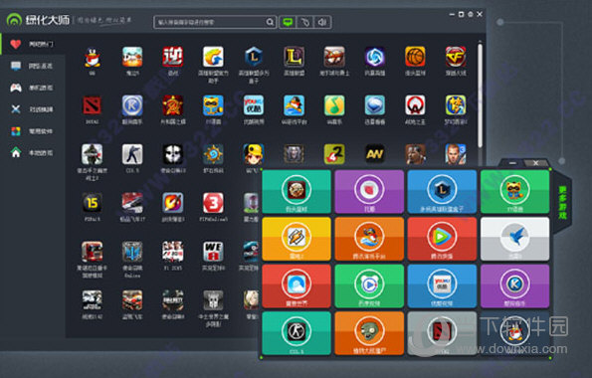
Task: Open the orange basketball game icon in grid
Action: pyautogui.click(x=415, y=57)
